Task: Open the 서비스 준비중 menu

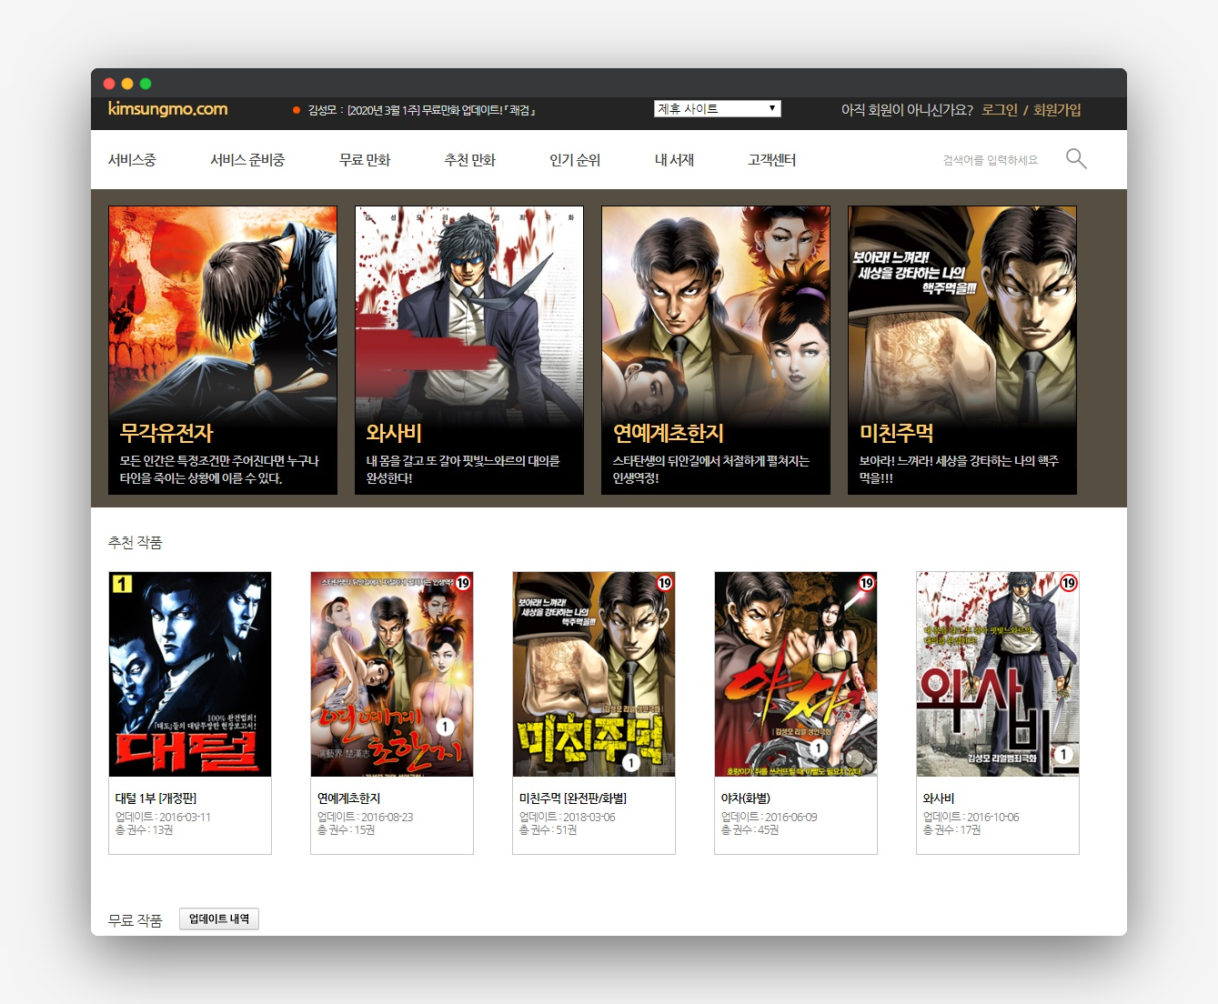Action: [x=247, y=160]
